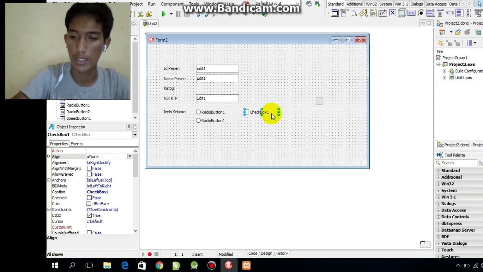Select the TCheckBox component with X icon
Viewport: 483px width, 272px height.
(x=392, y=13)
